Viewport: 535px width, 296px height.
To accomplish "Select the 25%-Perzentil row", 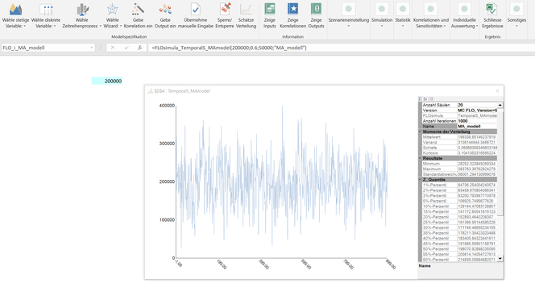I will pos(459,223).
